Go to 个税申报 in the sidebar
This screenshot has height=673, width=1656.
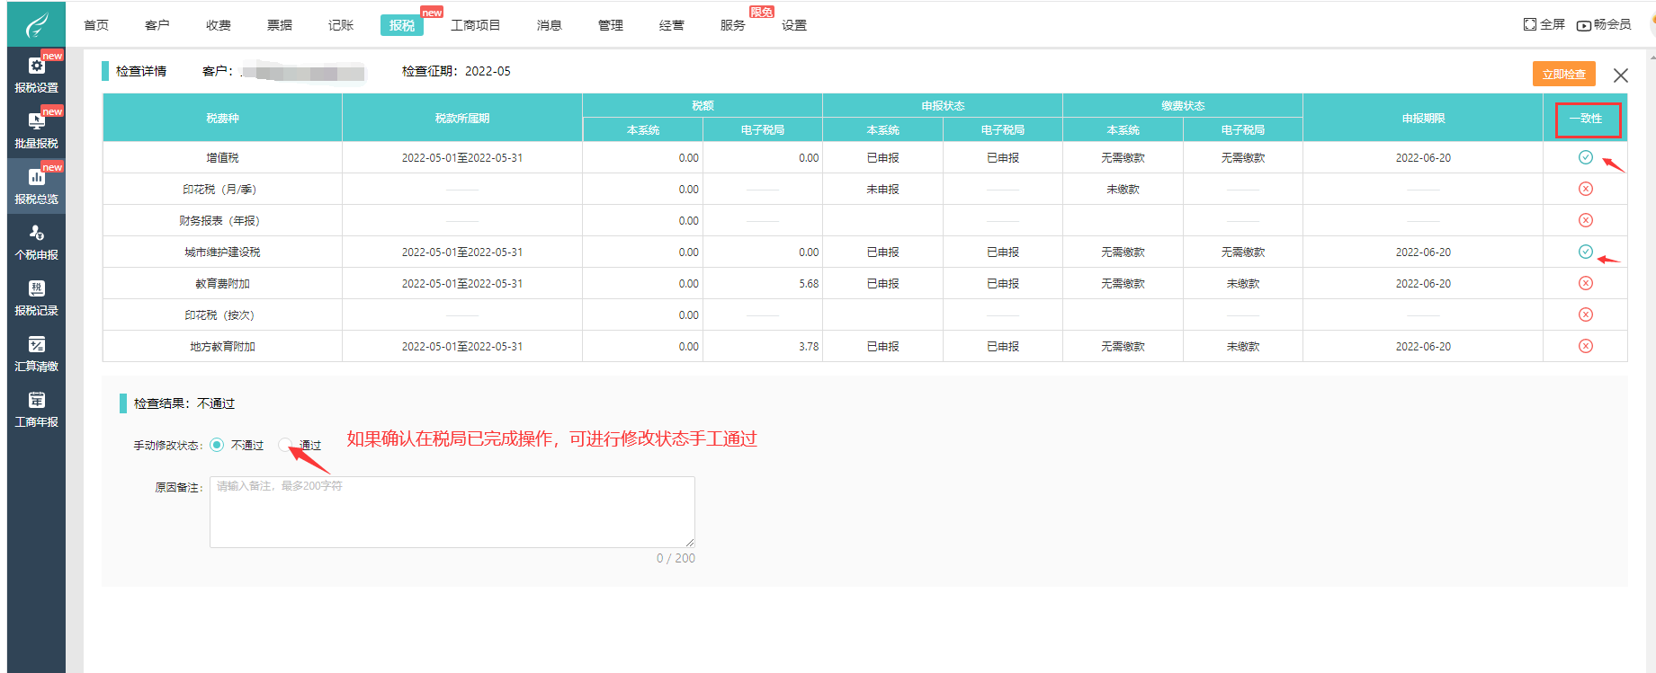coord(36,242)
